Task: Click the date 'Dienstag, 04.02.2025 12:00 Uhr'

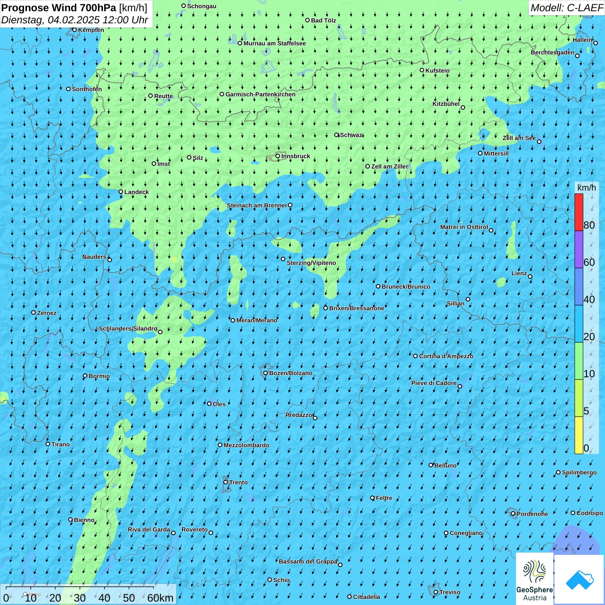Action: point(75,20)
